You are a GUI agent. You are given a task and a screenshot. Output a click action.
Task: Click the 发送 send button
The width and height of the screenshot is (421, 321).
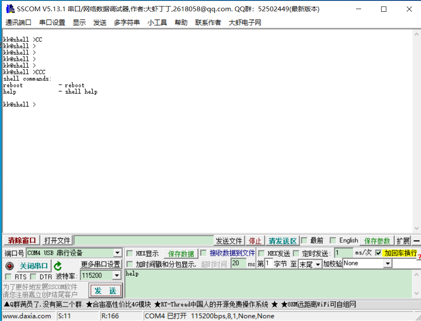click(105, 290)
